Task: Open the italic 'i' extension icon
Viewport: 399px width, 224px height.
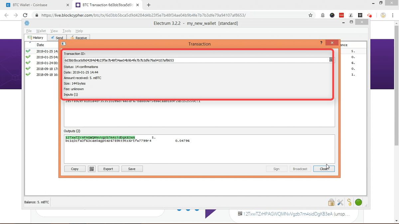Action: click(351, 15)
